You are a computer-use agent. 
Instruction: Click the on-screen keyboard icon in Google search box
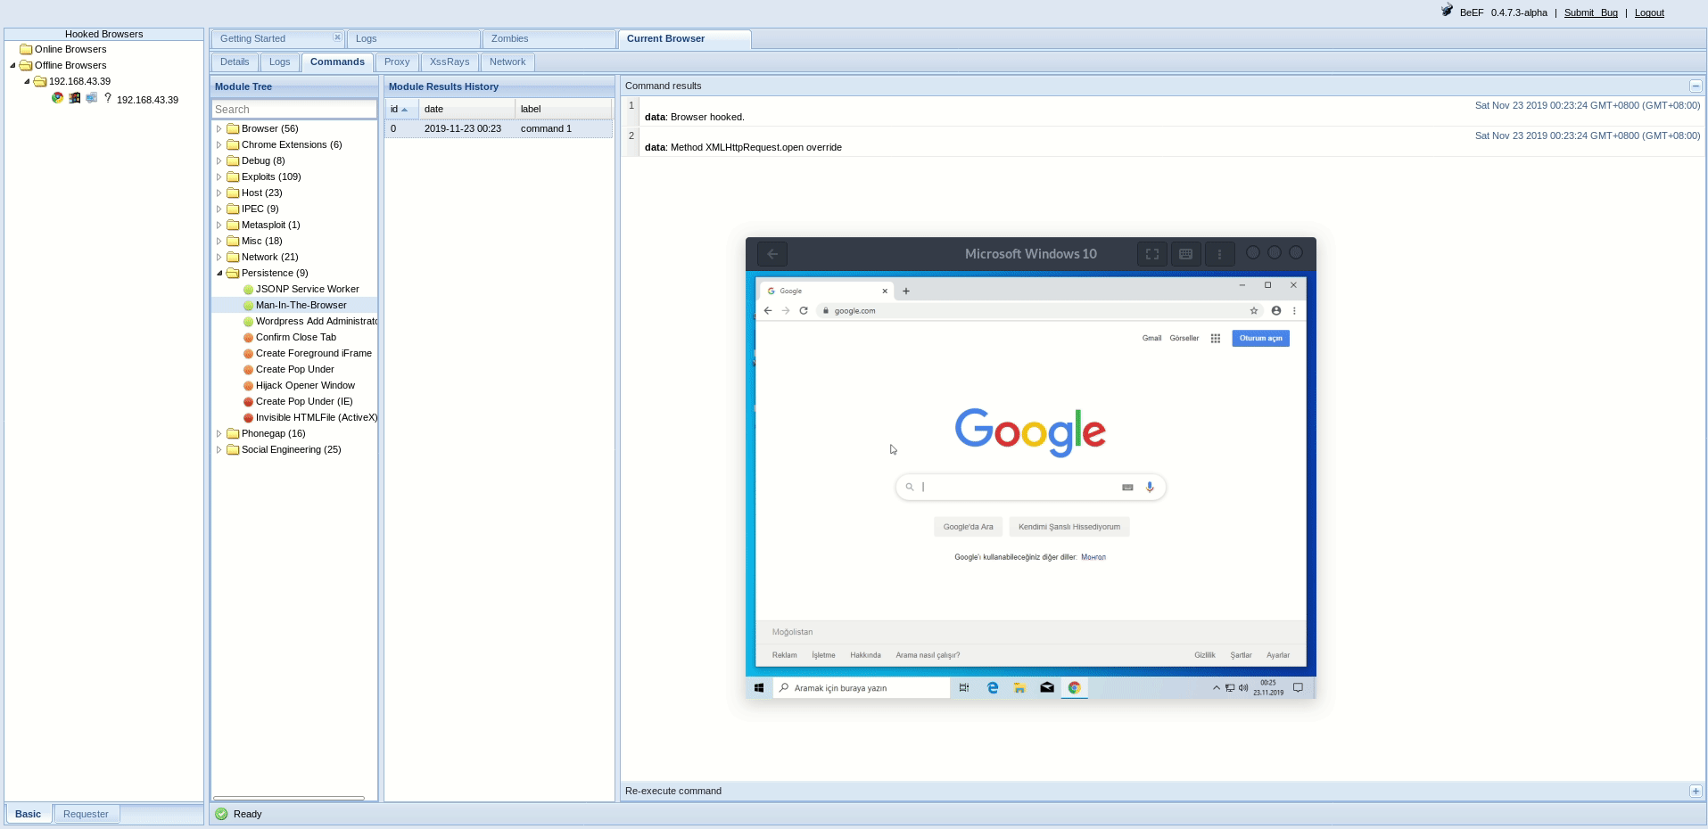coord(1127,487)
